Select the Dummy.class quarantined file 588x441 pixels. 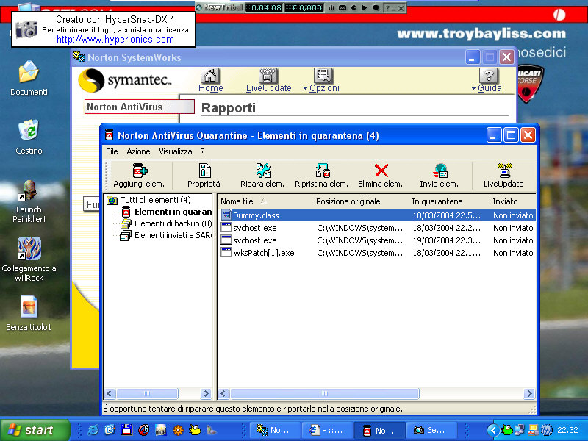tap(376, 215)
